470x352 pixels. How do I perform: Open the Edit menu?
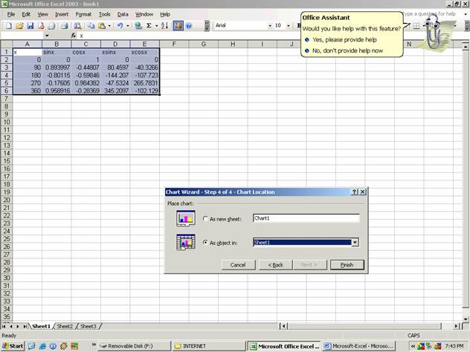pos(26,14)
